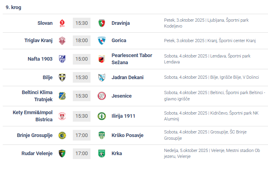Screen dimensions: 268x174
Task: Click the Gorica club crest
Action: pos(102,40)
